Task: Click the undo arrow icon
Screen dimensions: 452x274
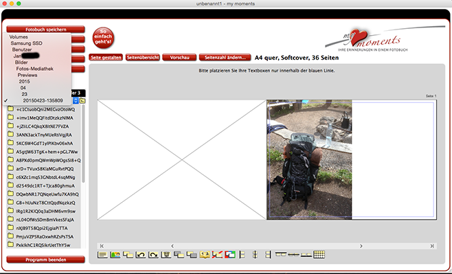Action: tap(141, 255)
